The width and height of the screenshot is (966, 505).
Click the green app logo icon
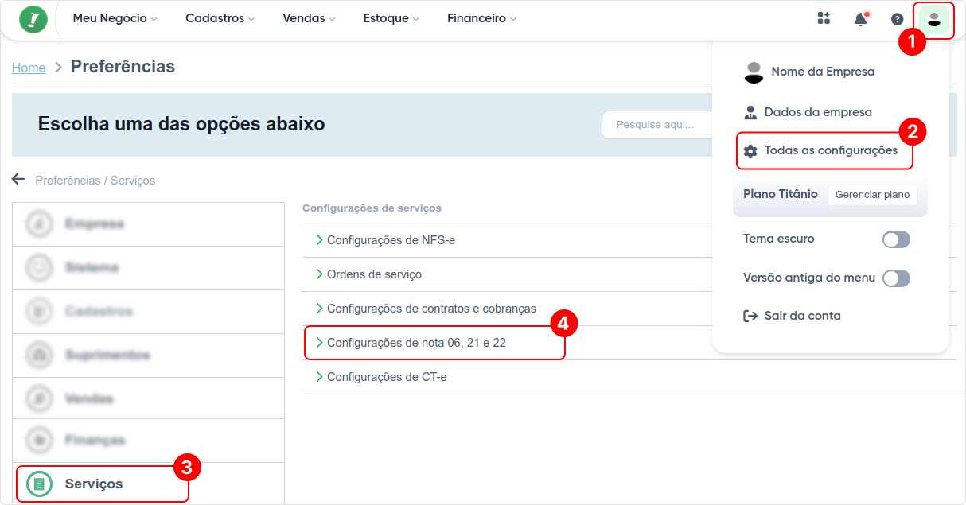[33, 19]
